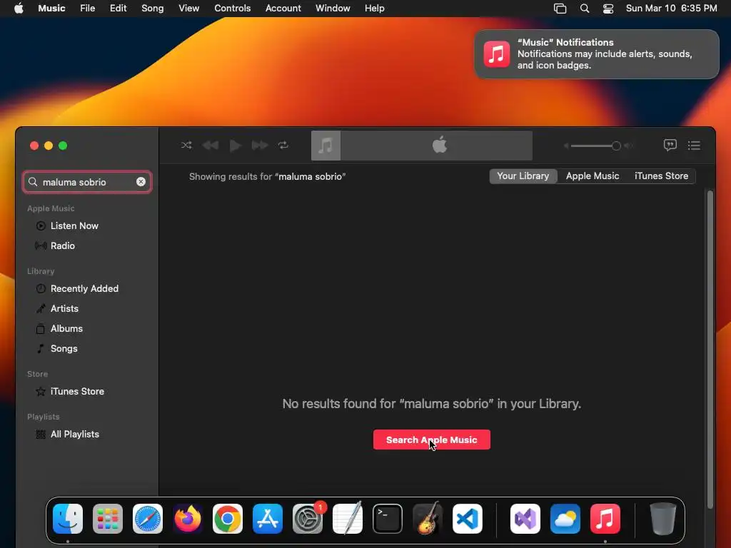Open Albums in Library sidebar
Screen dimensions: 731x548
coord(66,328)
